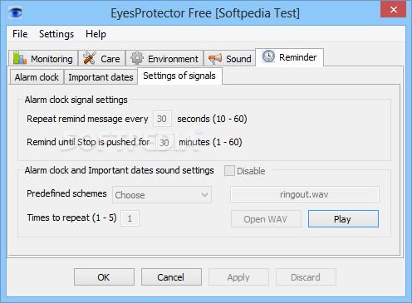Toggle the Disable sound checkbox

tap(229, 171)
